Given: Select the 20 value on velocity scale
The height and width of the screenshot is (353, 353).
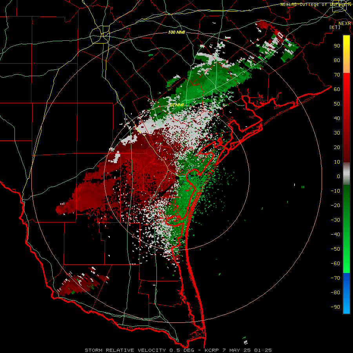Looking at the screenshot, I should point(337,147).
